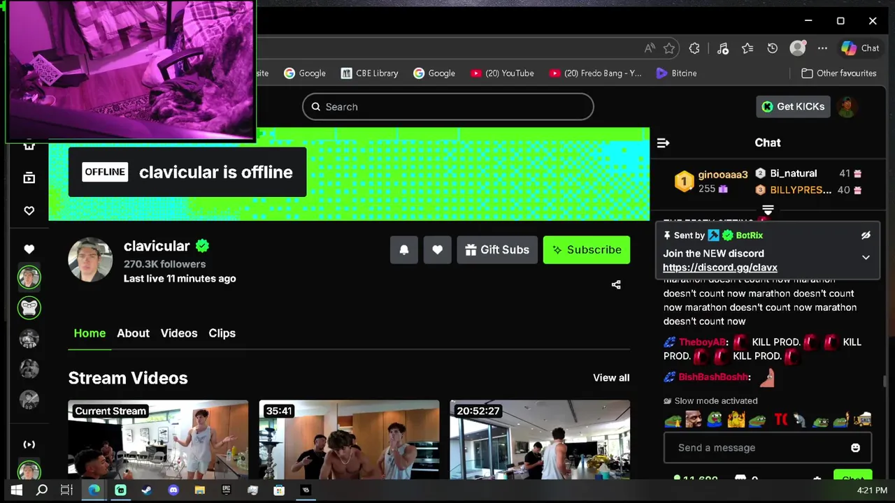This screenshot has width=895, height=503.
Task: Click the Kick search field
Action: coord(448,107)
